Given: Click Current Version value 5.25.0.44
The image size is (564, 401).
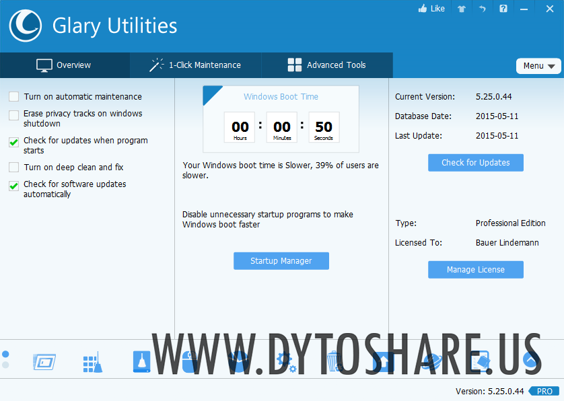Looking at the screenshot, I should (493, 96).
